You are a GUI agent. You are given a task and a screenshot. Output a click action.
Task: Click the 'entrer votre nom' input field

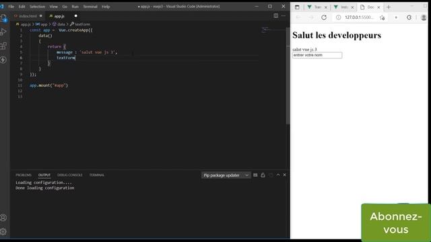pyautogui.click(x=317, y=55)
